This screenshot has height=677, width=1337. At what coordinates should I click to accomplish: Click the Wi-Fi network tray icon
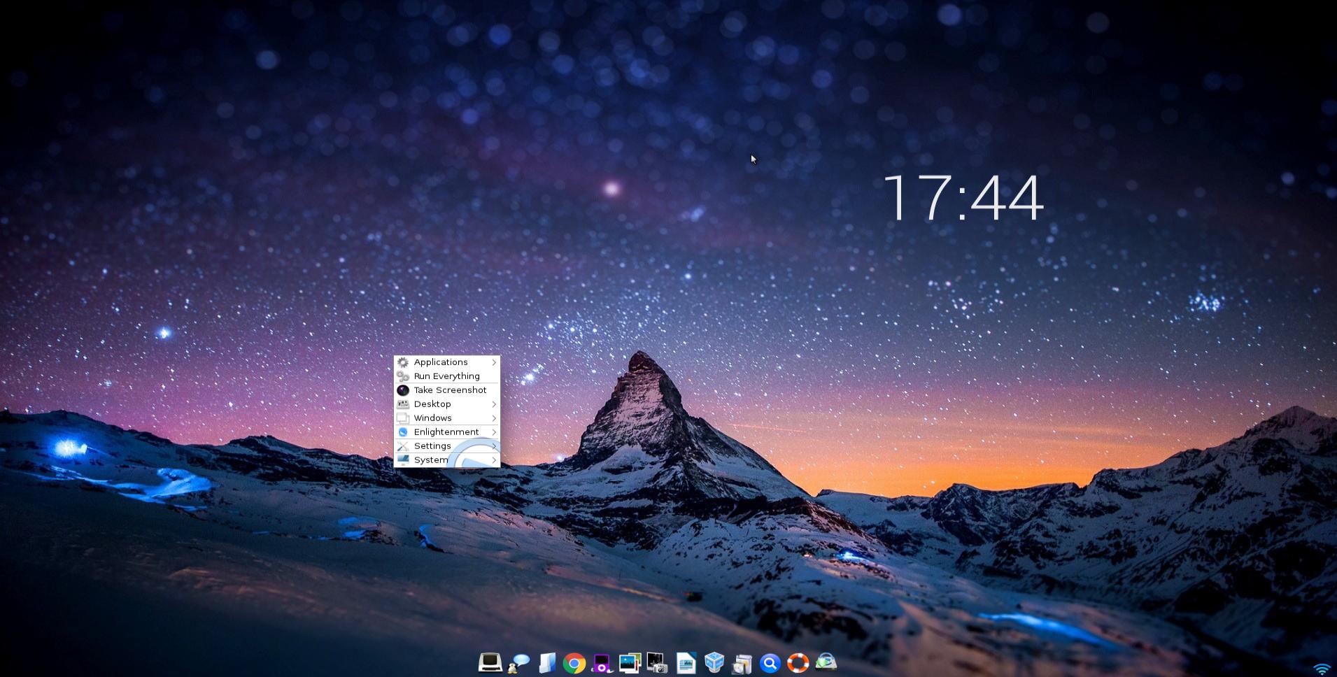pos(1322,669)
